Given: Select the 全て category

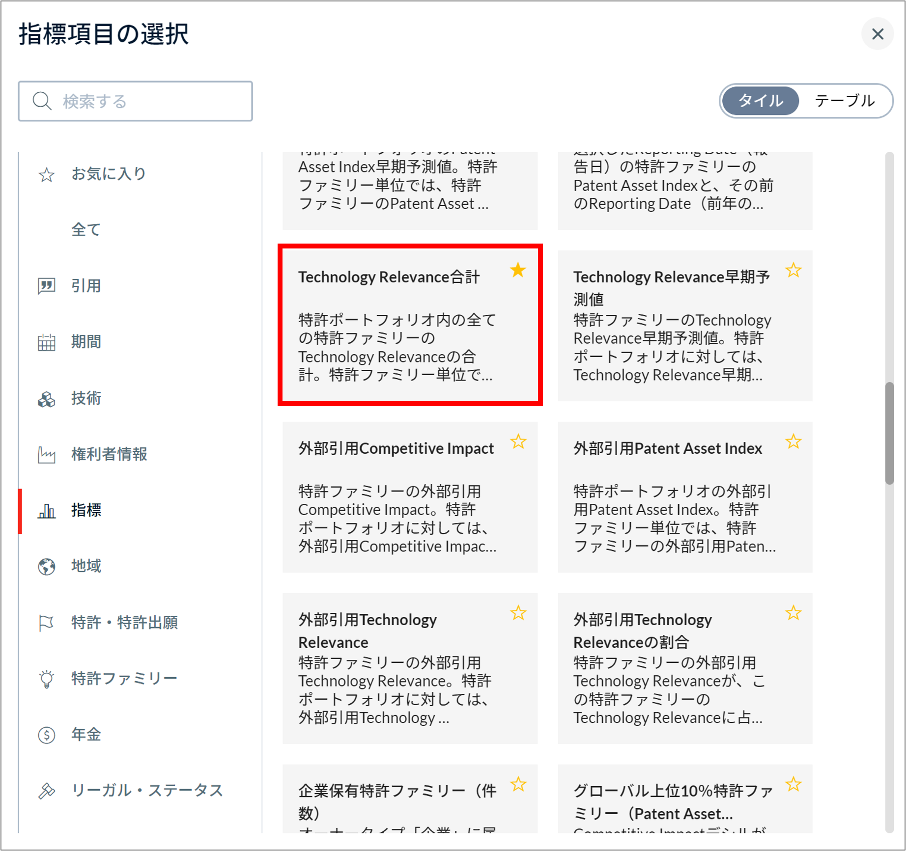Looking at the screenshot, I should click(x=86, y=230).
